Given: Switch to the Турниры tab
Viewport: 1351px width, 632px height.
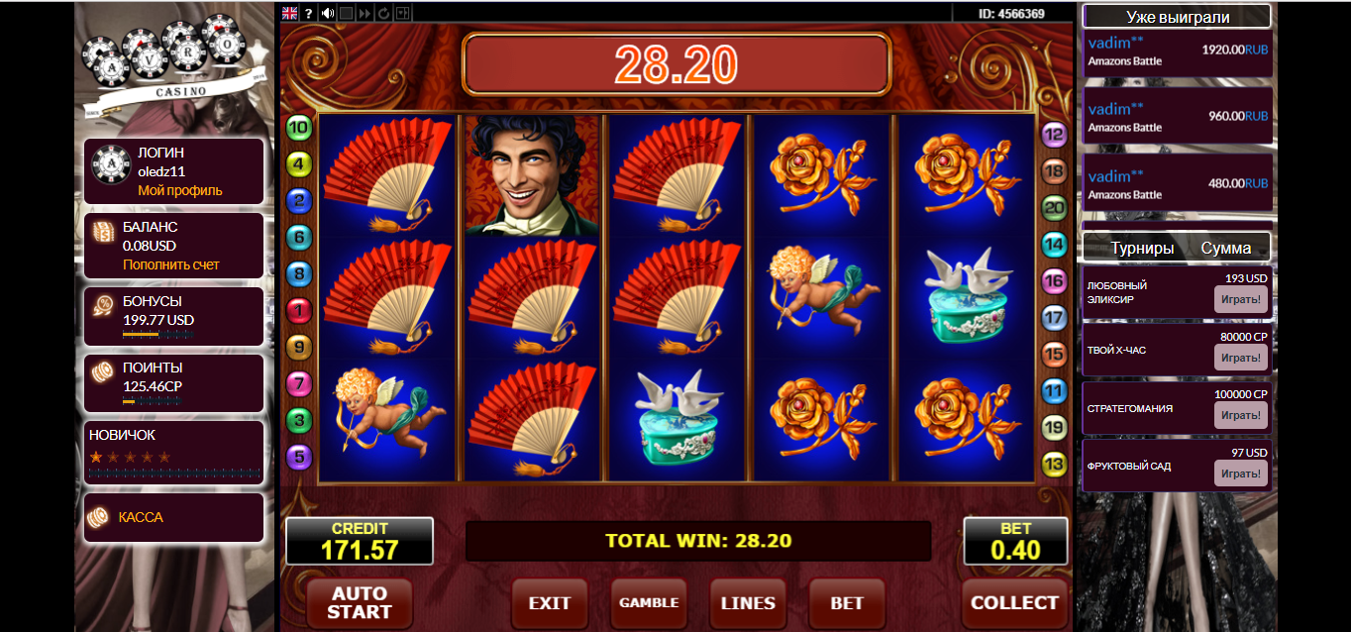Looking at the screenshot, I should [1142, 248].
